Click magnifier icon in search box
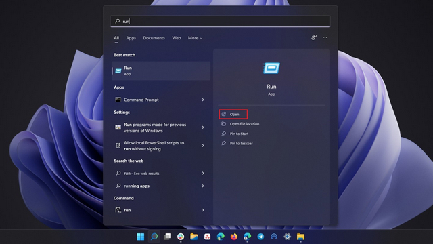Screen dimensions: 433x244 click(117, 21)
